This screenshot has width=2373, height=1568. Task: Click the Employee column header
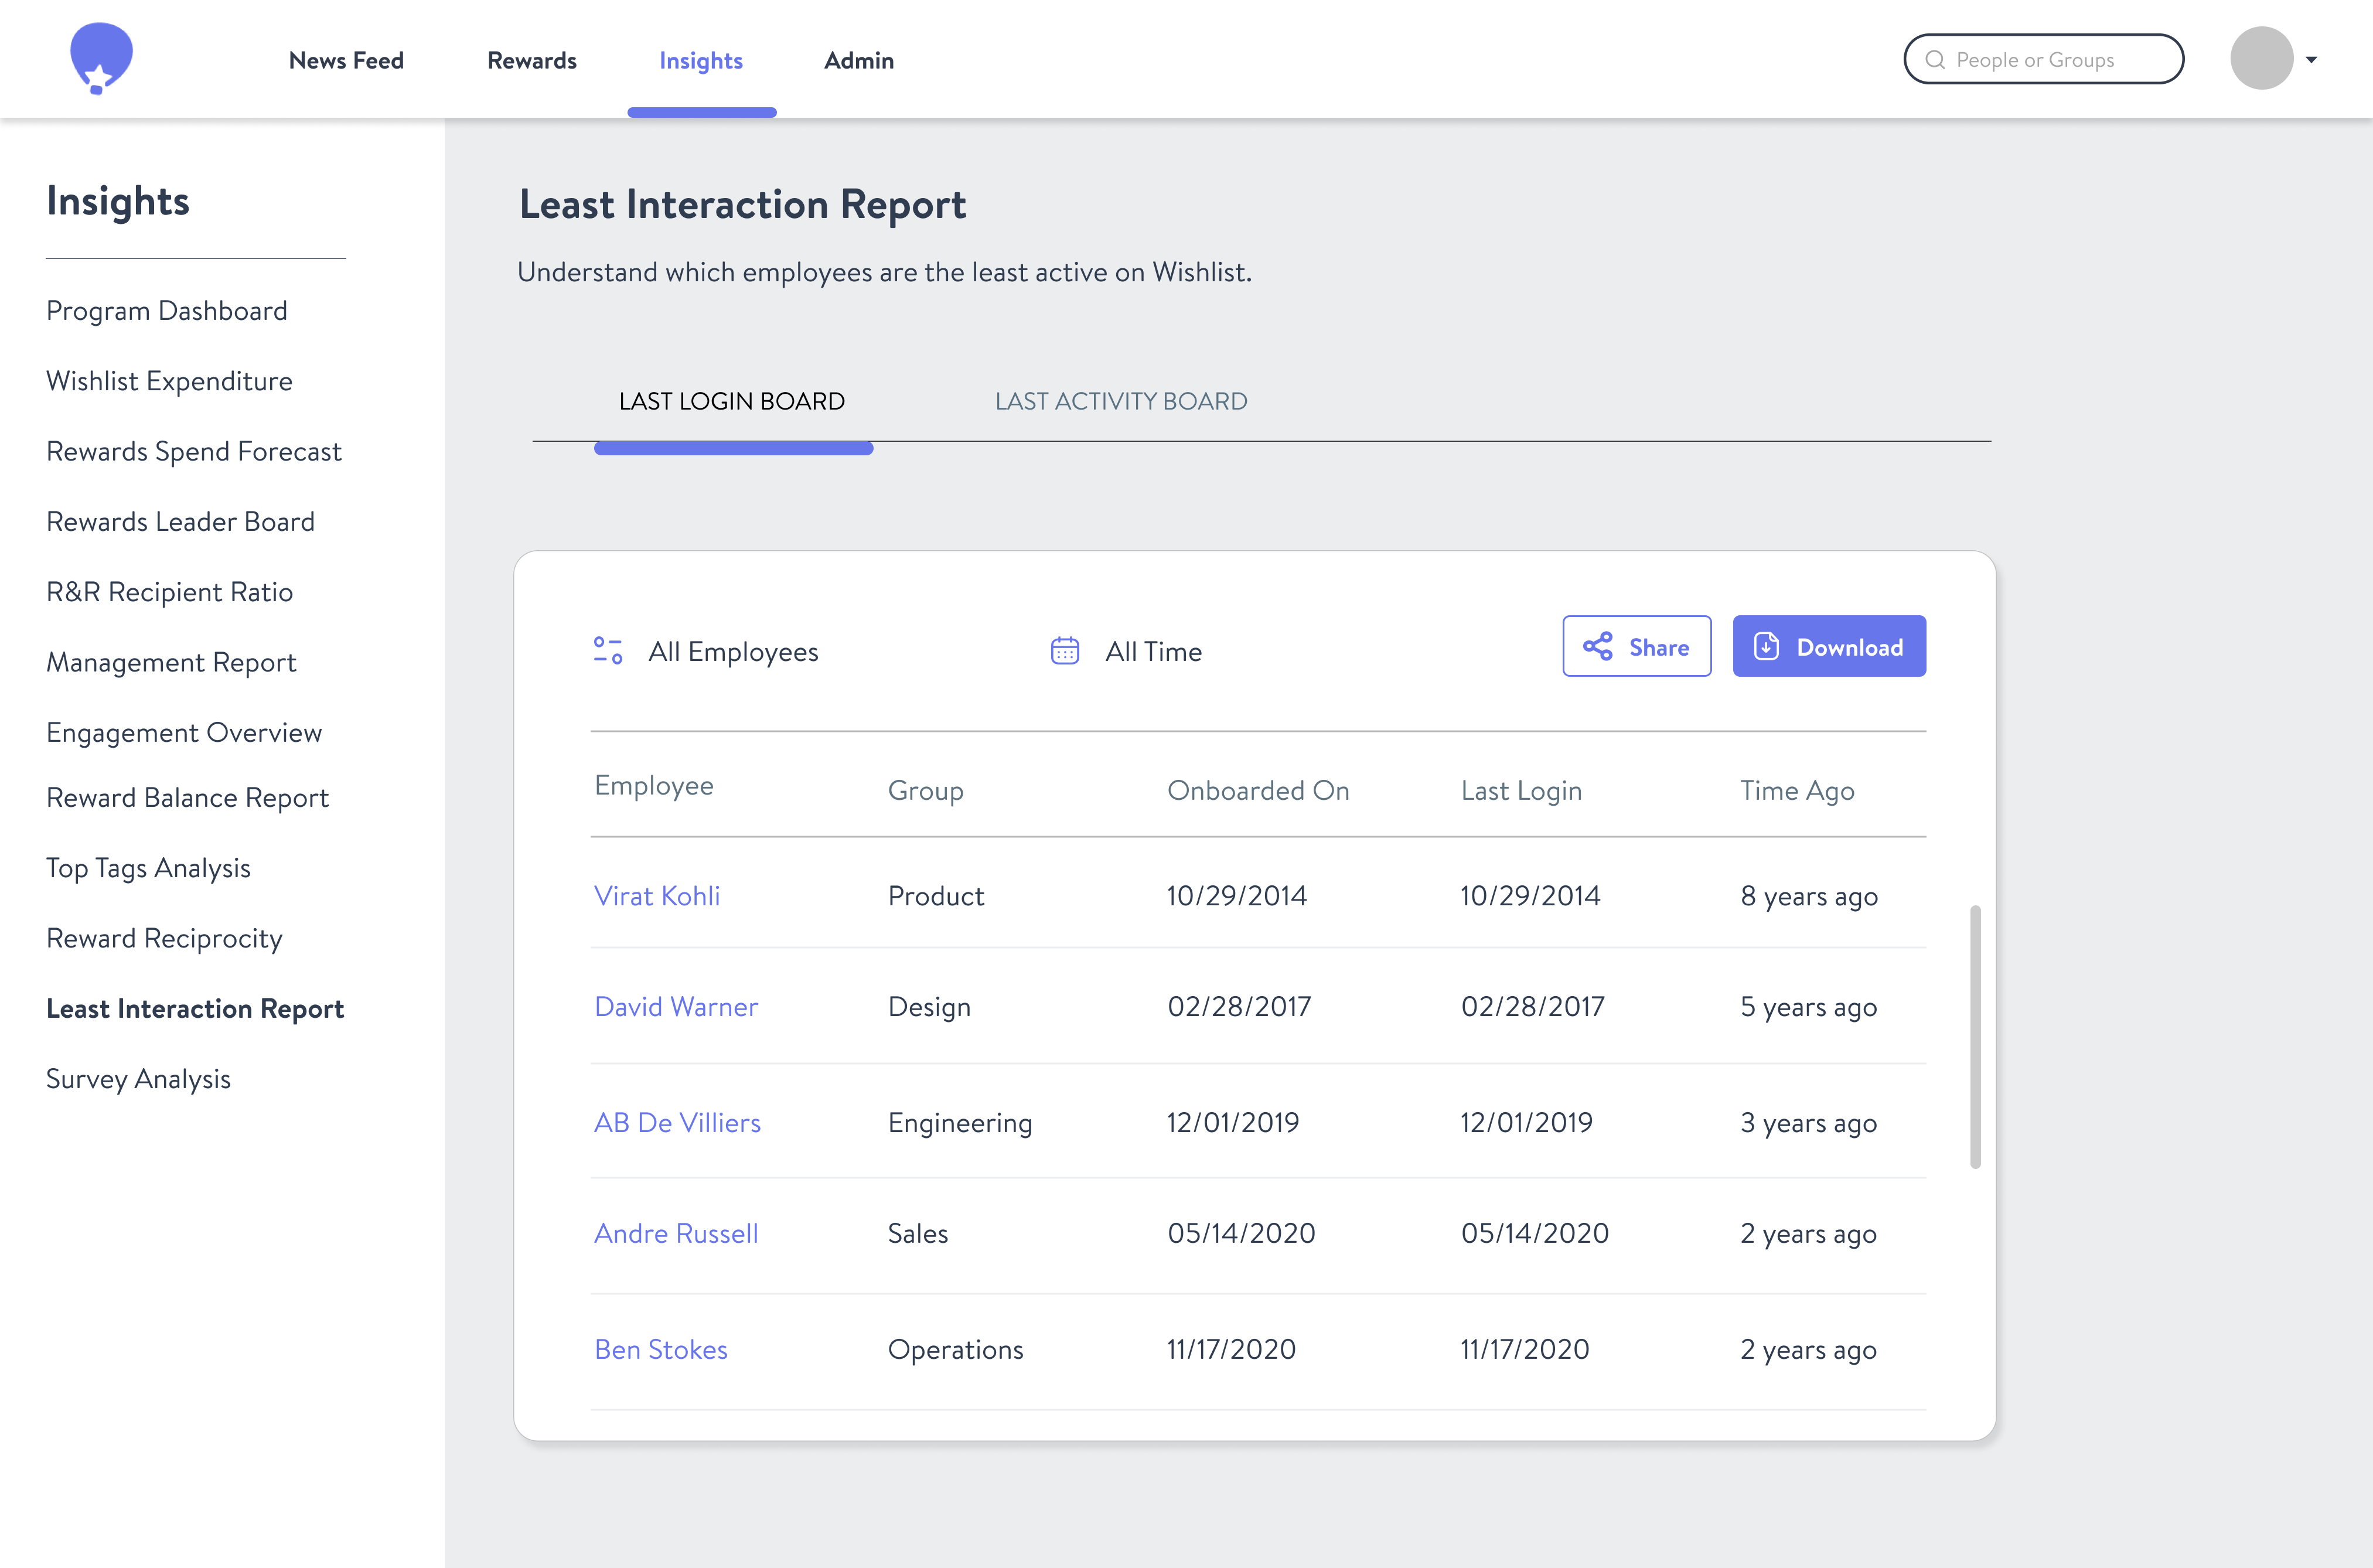pos(654,786)
